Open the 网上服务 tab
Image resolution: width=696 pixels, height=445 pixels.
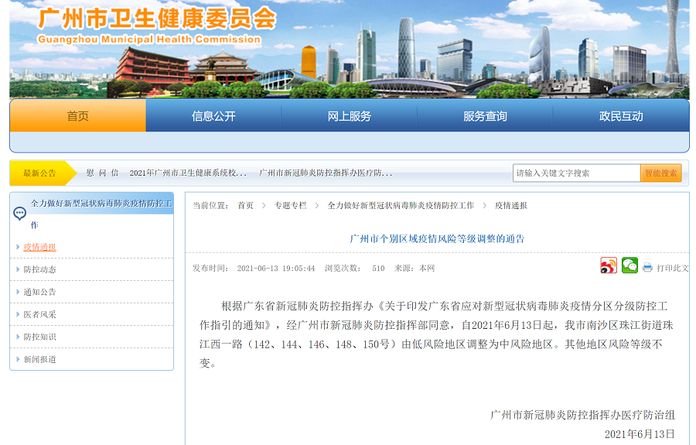(350, 116)
